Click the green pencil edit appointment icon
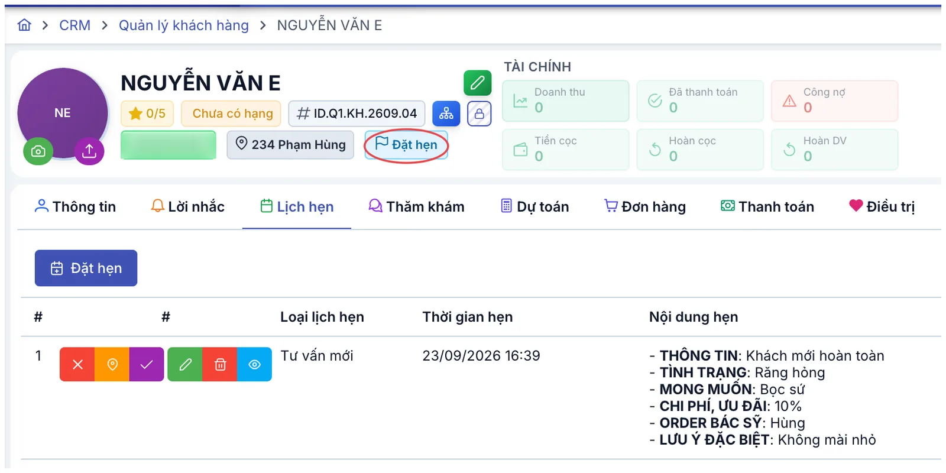 point(185,364)
